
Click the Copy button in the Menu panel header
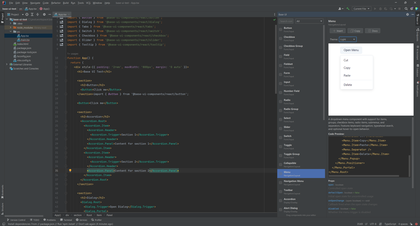pyautogui.click(x=355, y=31)
